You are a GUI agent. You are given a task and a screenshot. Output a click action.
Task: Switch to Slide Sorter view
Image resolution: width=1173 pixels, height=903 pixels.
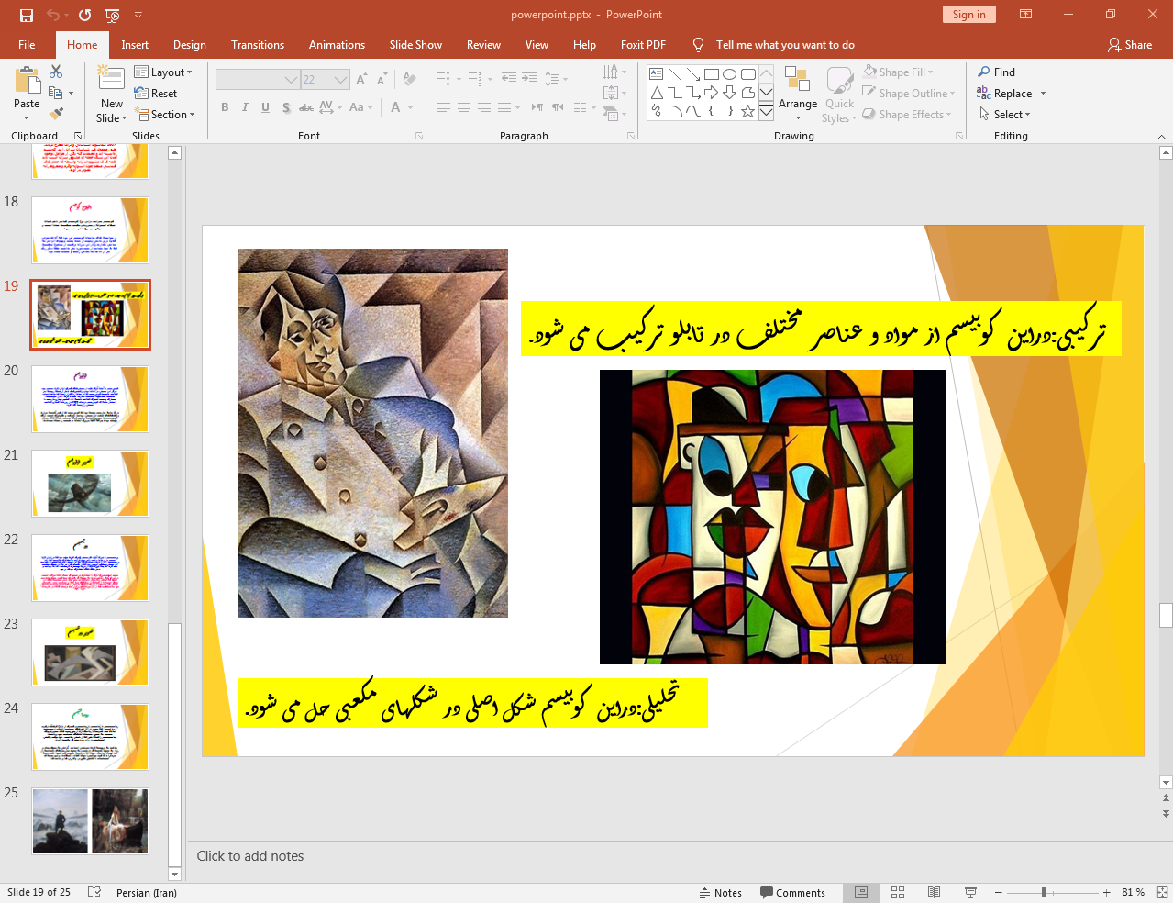[898, 893]
